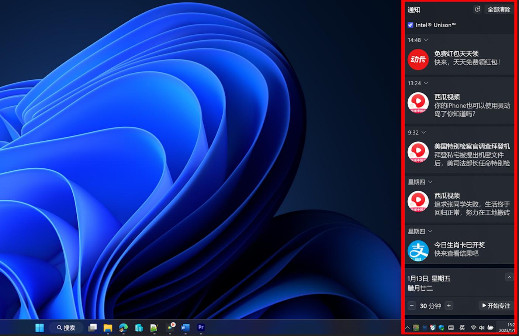Launch Microsoft Edge from the taskbar

(123, 328)
